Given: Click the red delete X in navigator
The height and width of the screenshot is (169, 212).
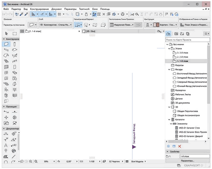Looking at the screenshot, I should (180, 146).
